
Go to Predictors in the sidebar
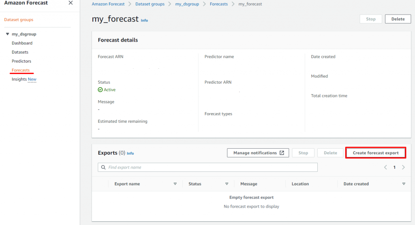(21, 61)
